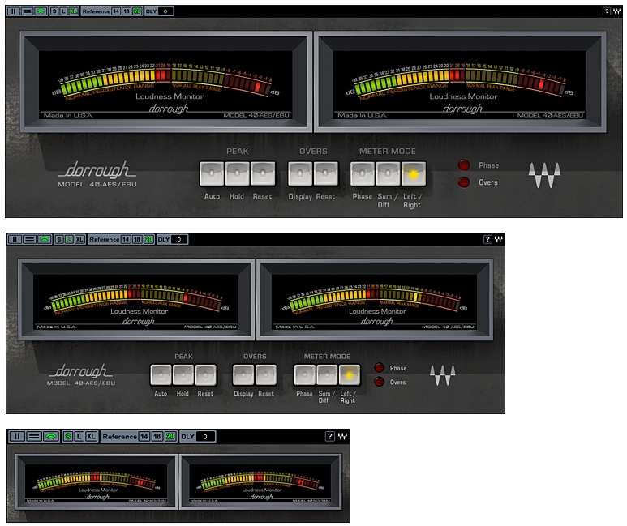Click Peak Reset button in L-size plugin

(205, 375)
